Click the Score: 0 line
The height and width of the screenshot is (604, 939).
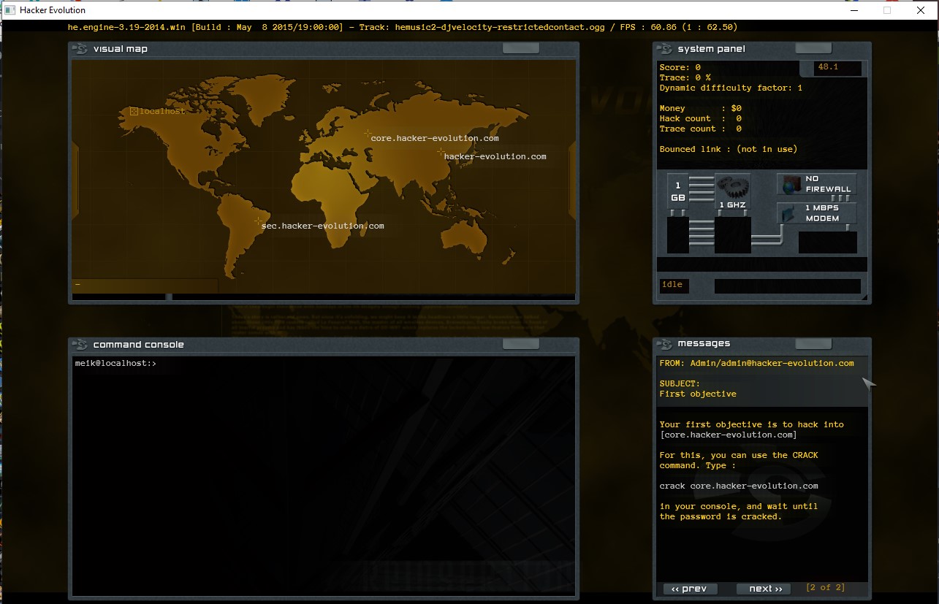coord(680,67)
